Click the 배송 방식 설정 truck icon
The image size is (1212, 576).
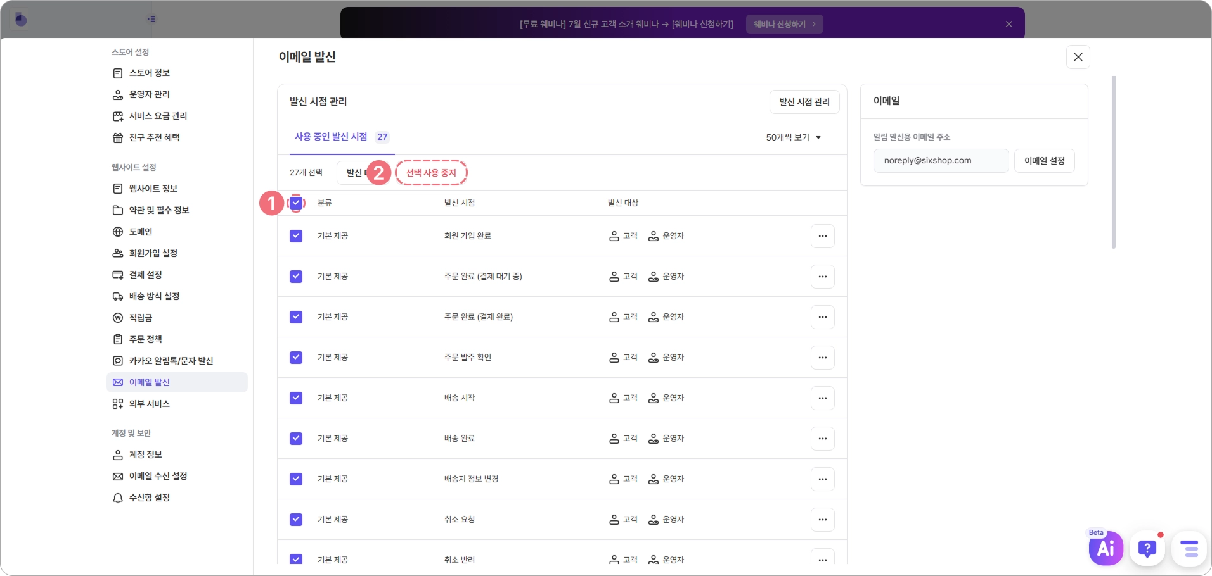click(118, 296)
